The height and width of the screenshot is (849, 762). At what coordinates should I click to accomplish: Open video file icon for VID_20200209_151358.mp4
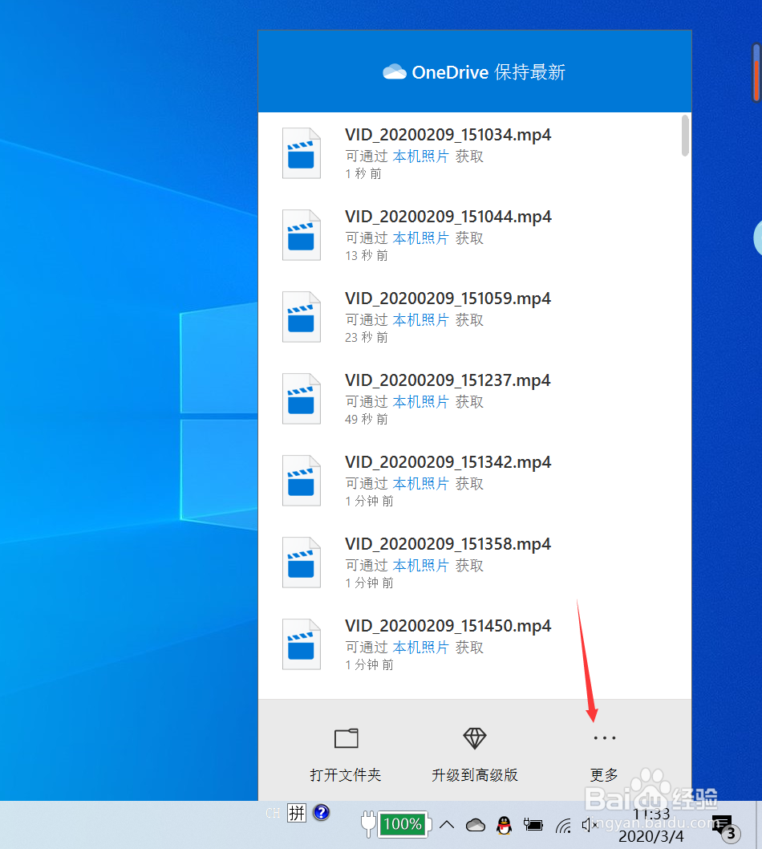click(302, 562)
